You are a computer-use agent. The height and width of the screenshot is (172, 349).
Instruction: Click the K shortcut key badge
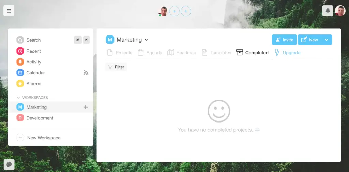[86, 40]
